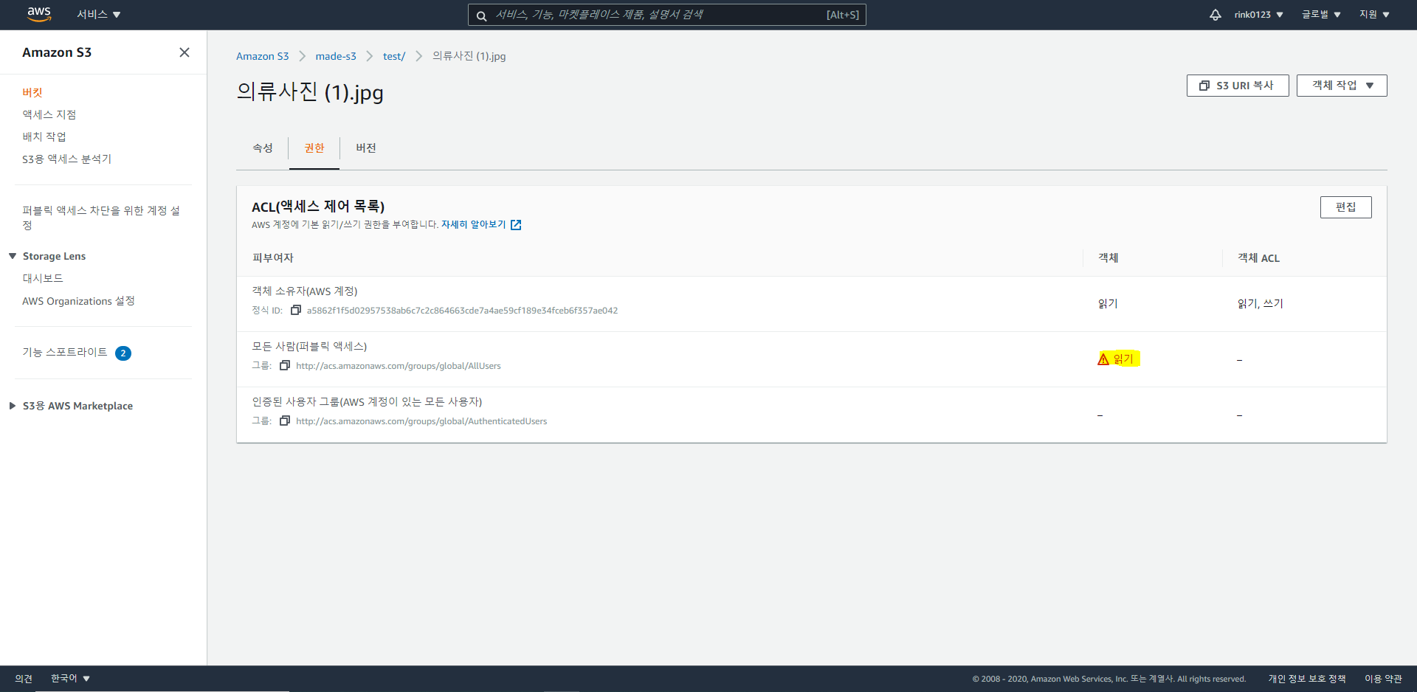This screenshot has height=692, width=1417.
Task: Select the 모든 사람(퍼블릭 액세스) grantee label
Action: (x=309, y=346)
